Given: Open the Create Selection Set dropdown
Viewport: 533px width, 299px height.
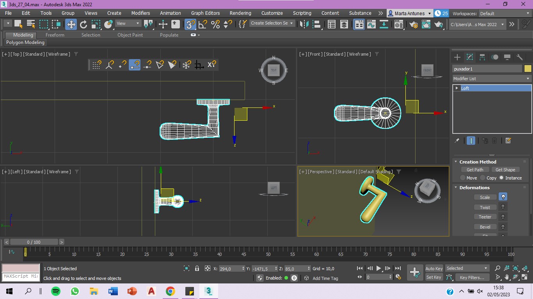Looking at the screenshot, I should [272, 23].
